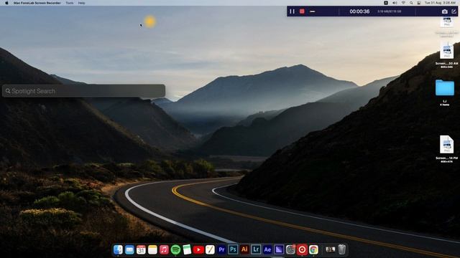Launch Lightroom from the dock
Image resolution: width=460 pixels, height=258 pixels.
[256, 249]
